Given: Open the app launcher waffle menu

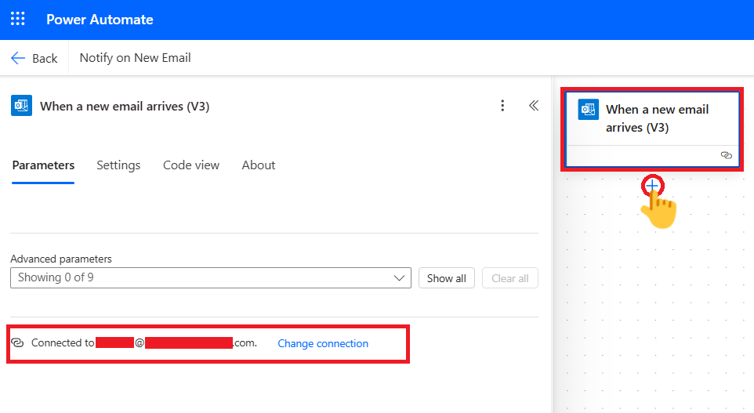Looking at the screenshot, I should [x=17, y=20].
